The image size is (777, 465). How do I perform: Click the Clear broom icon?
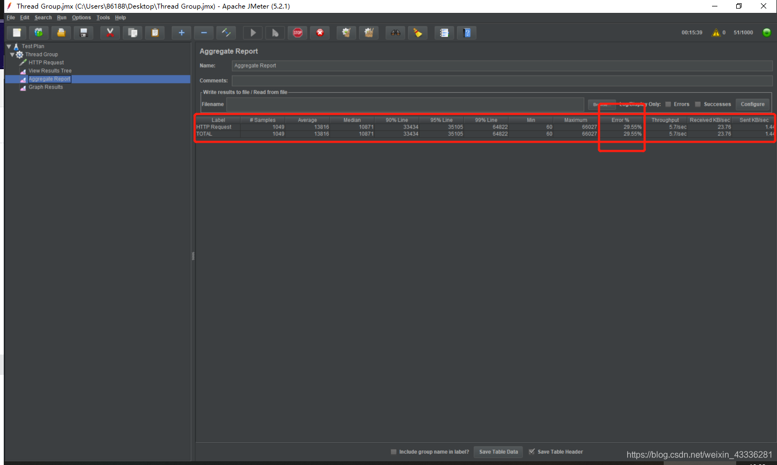coord(346,33)
